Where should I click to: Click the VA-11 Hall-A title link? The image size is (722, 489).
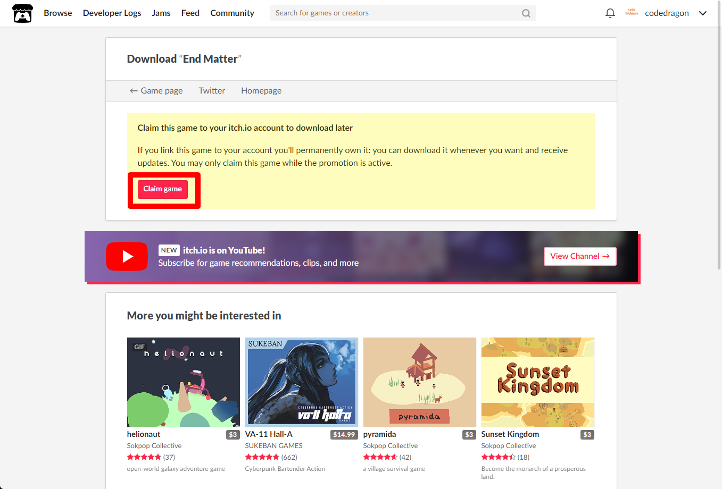[x=269, y=434]
